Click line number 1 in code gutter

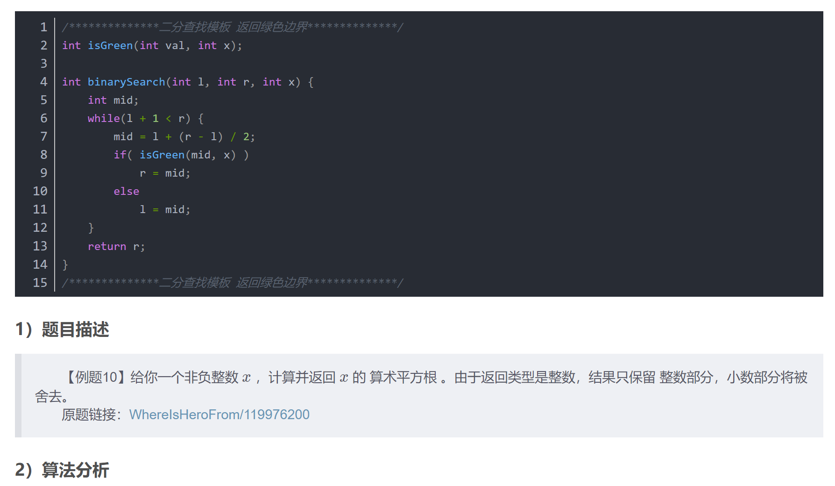click(x=43, y=27)
